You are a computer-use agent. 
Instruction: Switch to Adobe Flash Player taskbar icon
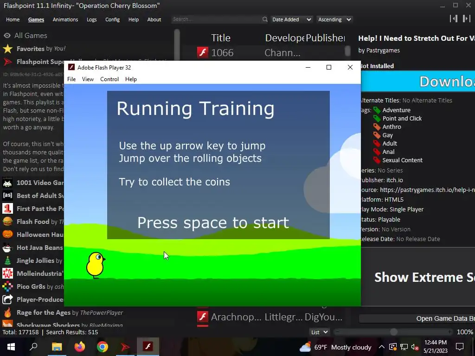tap(148, 347)
